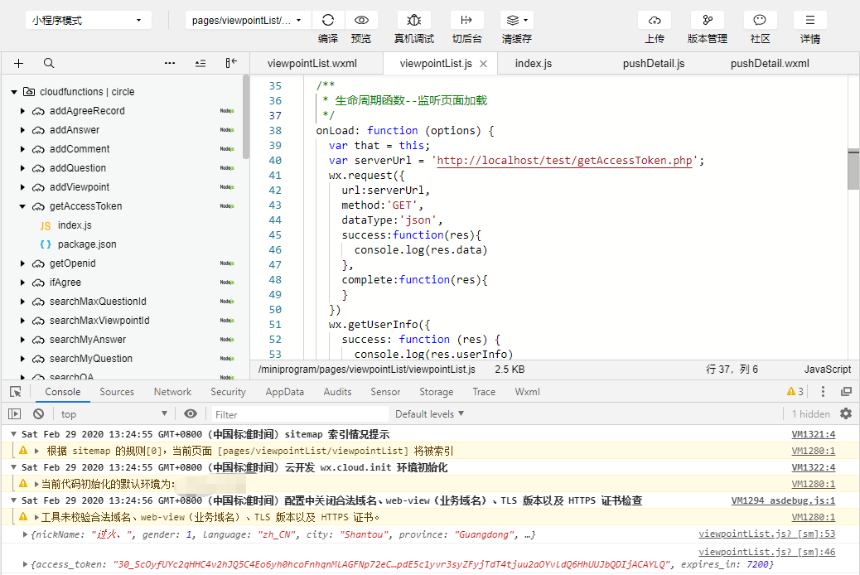Viewport: 860px width, 575px height.
Task: Click the inspect element selector icon
Action: point(16,392)
